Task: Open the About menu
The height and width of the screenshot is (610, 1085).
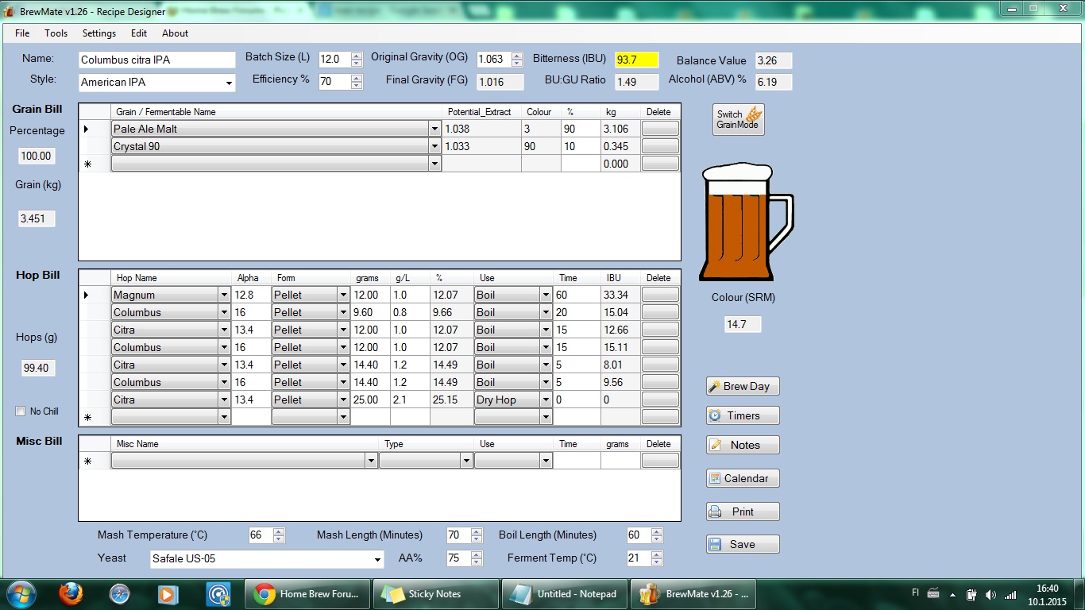Action: pos(175,33)
